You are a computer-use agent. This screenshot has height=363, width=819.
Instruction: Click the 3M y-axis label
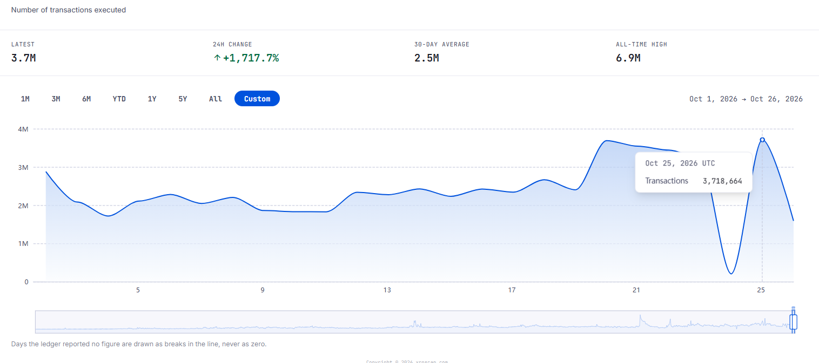pyautogui.click(x=23, y=167)
